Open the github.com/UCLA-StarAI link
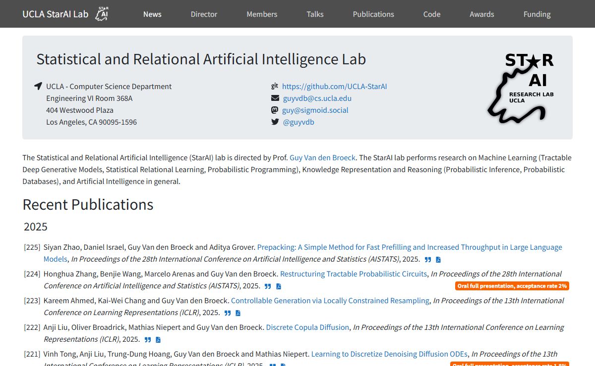The image size is (595, 366). tap(335, 86)
